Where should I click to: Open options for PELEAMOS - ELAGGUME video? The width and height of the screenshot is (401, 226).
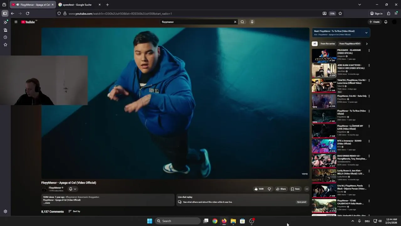click(x=369, y=51)
